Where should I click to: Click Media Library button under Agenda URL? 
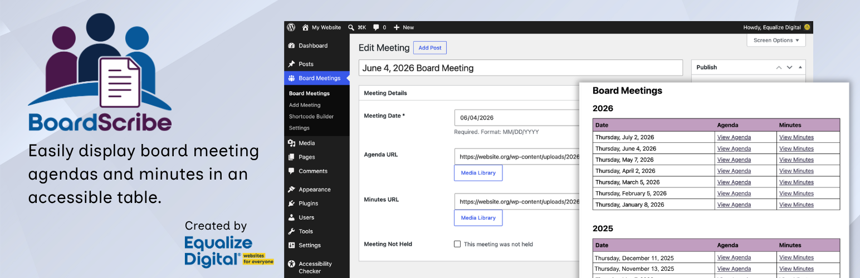point(478,173)
